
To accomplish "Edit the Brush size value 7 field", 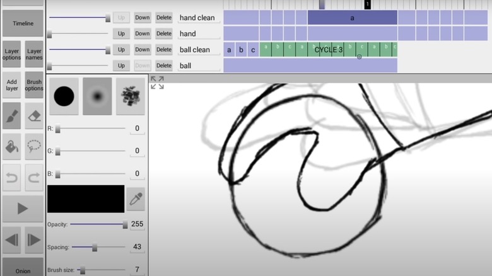I will pyautogui.click(x=137, y=270).
